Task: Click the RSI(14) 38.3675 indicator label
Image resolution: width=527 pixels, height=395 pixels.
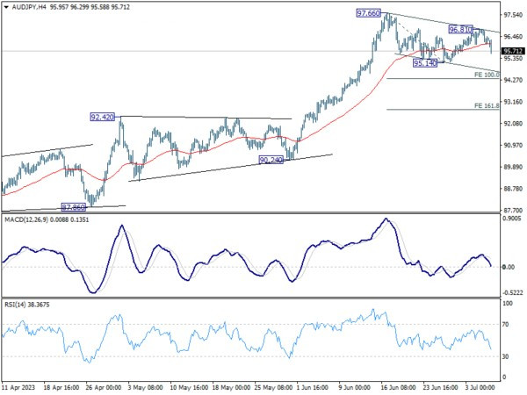Action: [27, 305]
